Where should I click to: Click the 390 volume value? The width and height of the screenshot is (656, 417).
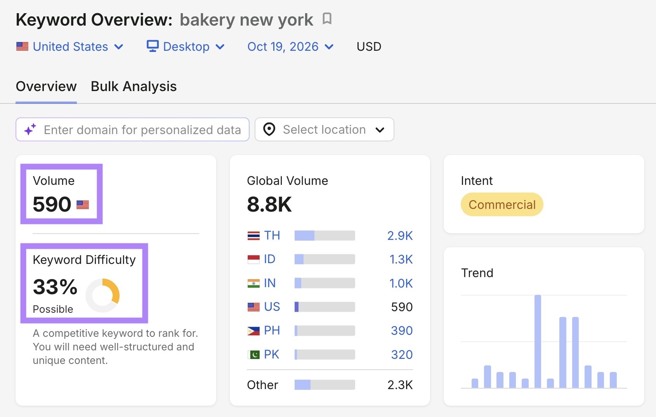402,331
